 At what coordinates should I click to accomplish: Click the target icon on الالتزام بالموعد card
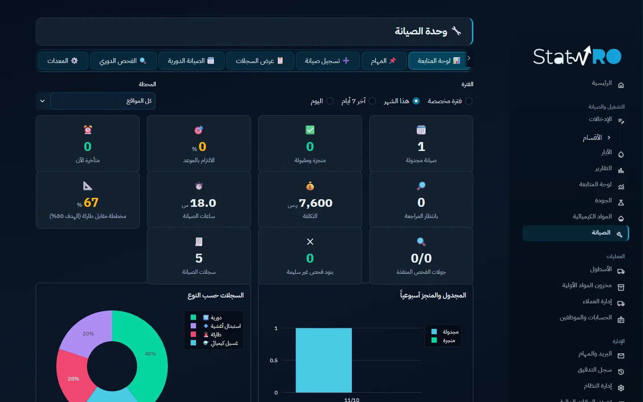199,130
